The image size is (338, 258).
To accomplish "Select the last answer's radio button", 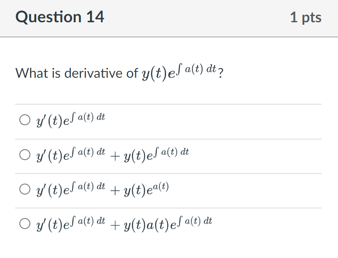I will click(24, 224).
